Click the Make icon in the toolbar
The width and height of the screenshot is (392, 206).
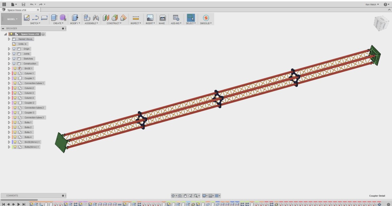pyautogui.click(x=162, y=18)
